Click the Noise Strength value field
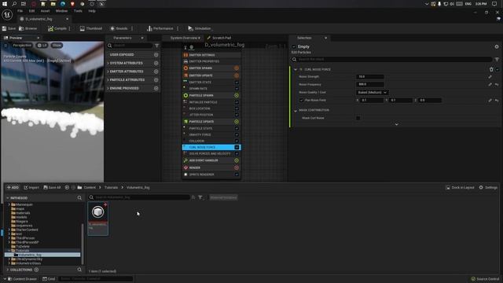 point(370,77)
